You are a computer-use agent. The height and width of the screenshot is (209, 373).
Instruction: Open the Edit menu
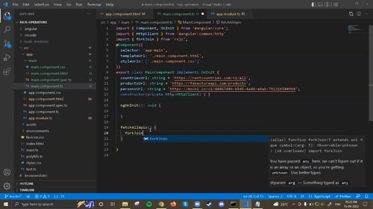[x=26, y=5]
